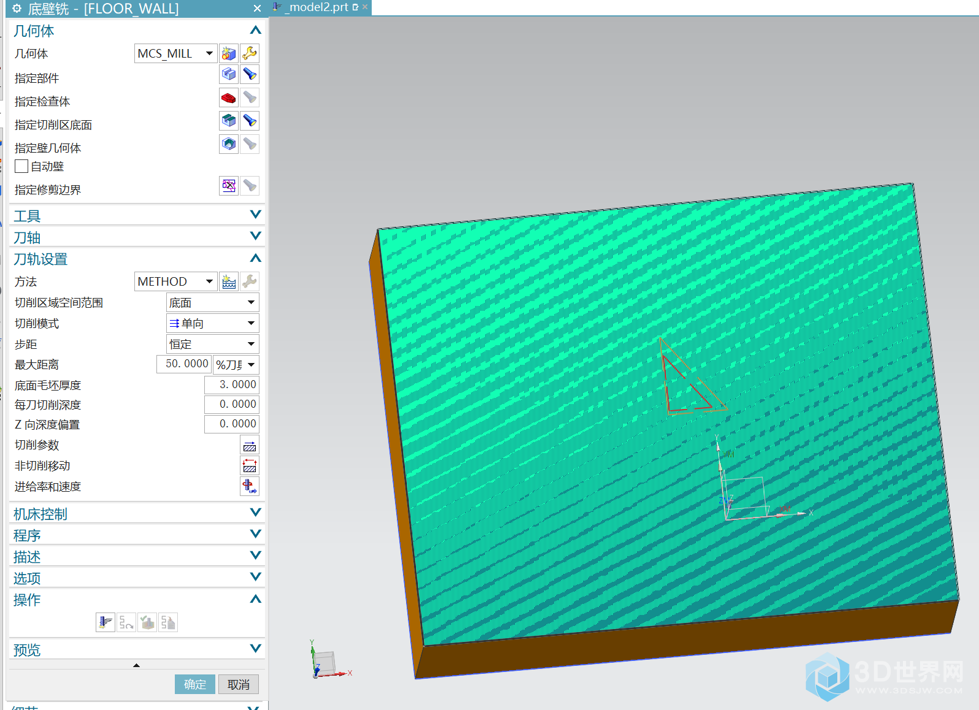The width and height of the screenshot is (979, 710).
Task: Open the MCS_MILL geometry dropdown
Action: pyautogui.click(x=176, y=53)
